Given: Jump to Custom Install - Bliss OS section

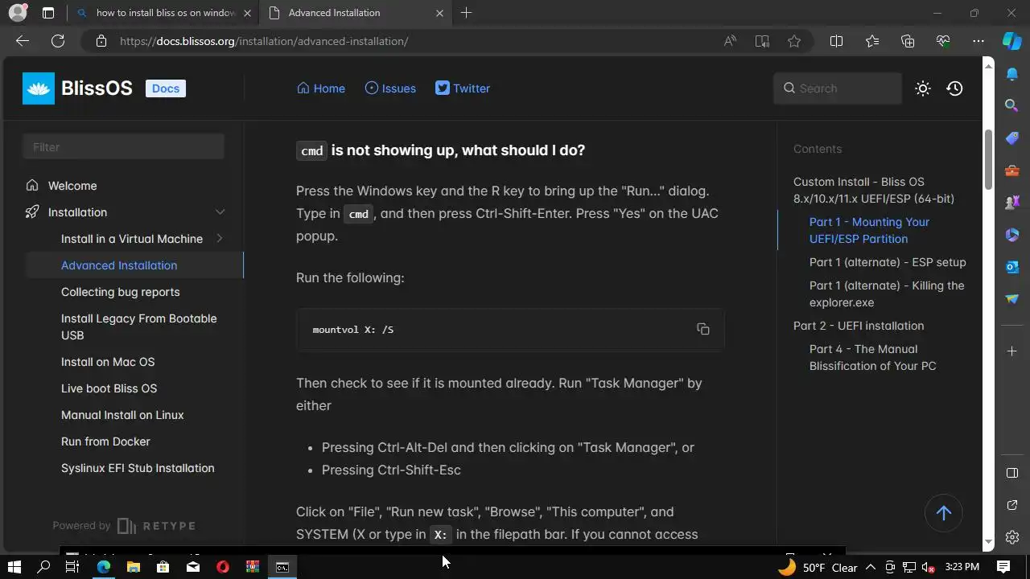Looking at the screenshot, I should (874, 190).
